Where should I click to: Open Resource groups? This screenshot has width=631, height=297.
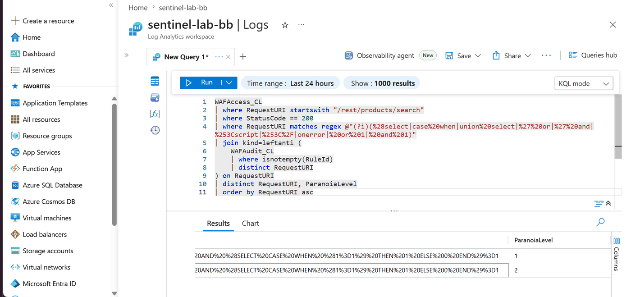point(47,136)
